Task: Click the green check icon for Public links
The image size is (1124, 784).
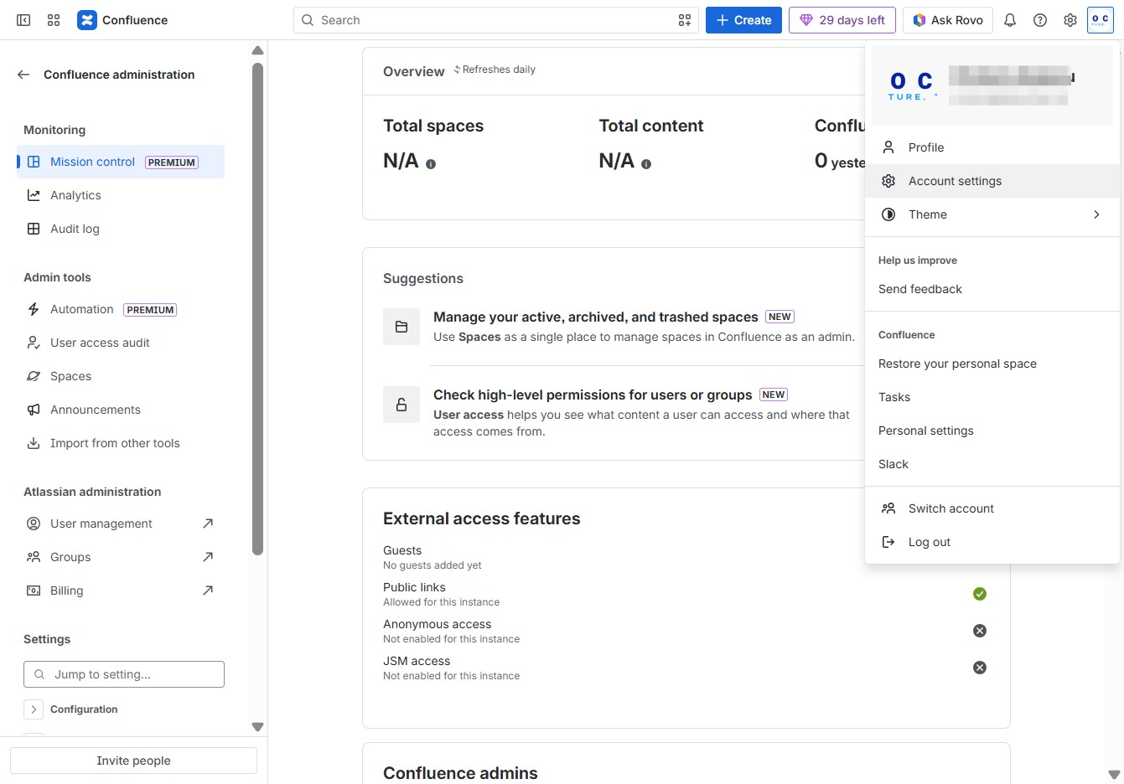Action: tap(980, 594)
